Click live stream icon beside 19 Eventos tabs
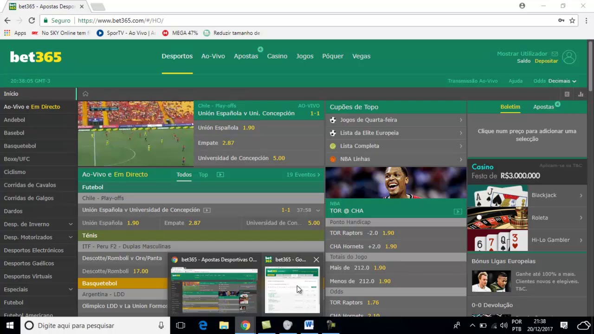 [x=220, y=175]
